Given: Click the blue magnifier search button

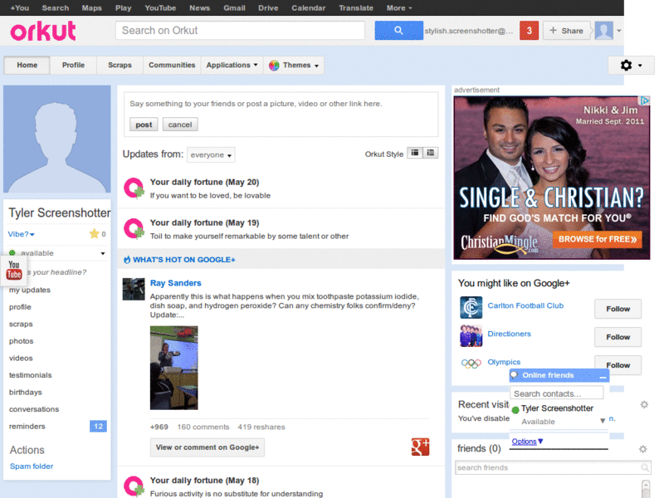Looking at the screenshot, I should point(398,31).
